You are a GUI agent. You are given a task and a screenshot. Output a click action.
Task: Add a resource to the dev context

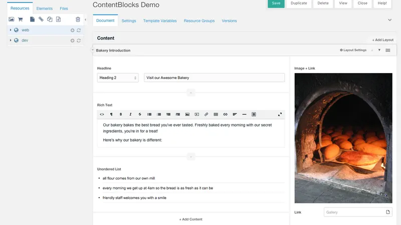72,40
